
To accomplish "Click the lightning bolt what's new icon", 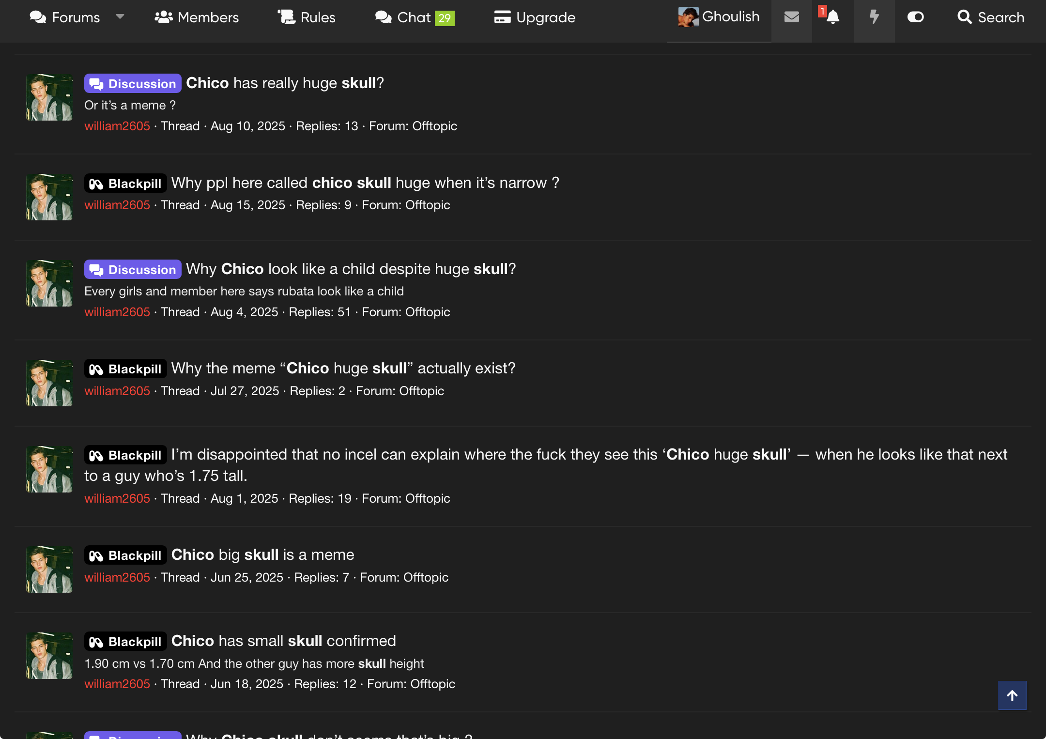I will pyautogui.click(x=874, y=17).
